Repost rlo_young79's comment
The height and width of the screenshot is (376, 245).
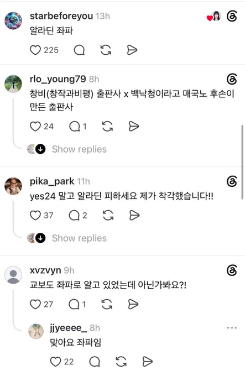107,127
